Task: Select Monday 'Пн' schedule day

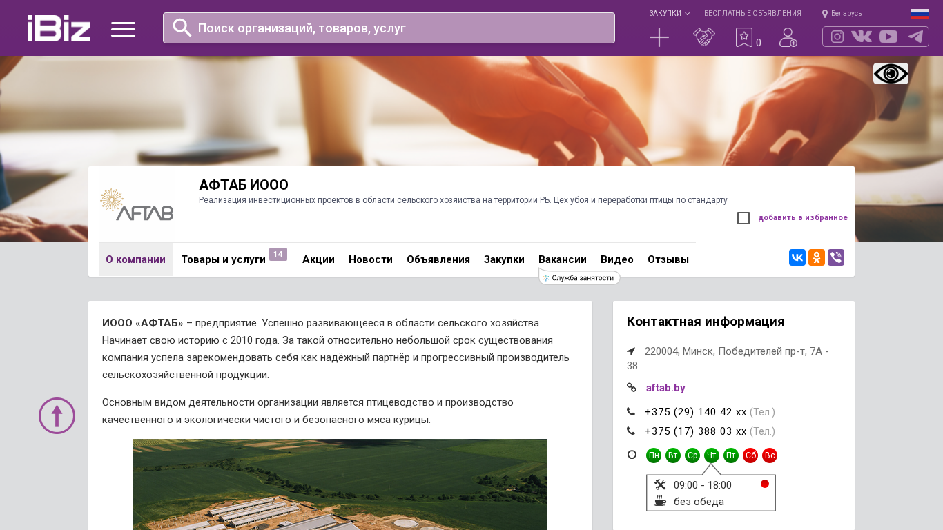Action: [x=654, y=455]
